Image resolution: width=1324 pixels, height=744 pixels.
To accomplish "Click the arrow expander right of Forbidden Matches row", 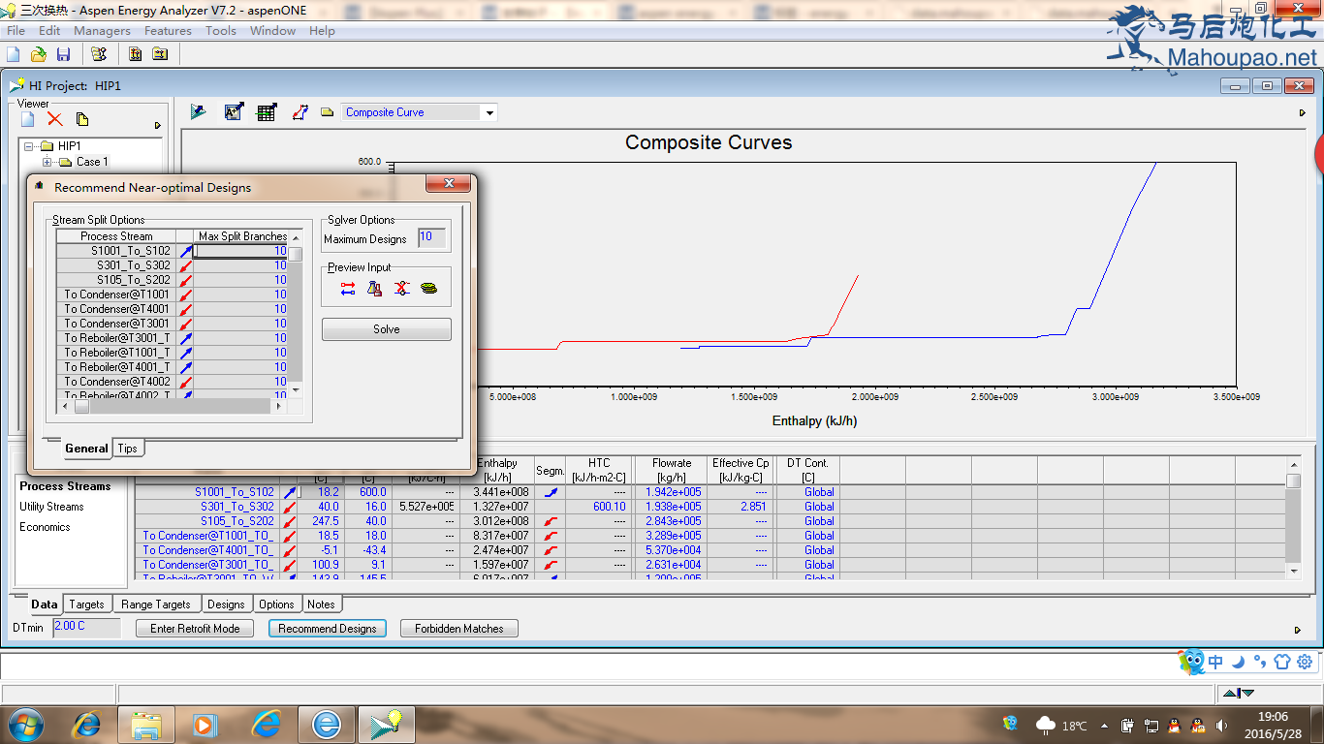I will pos(1298,630).
